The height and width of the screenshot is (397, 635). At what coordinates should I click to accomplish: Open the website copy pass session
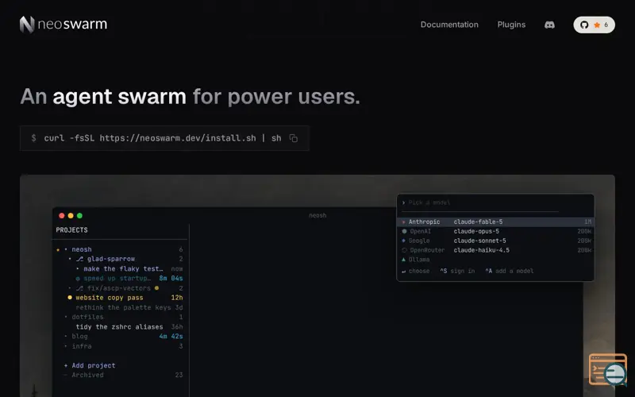(x=110, y=298)
